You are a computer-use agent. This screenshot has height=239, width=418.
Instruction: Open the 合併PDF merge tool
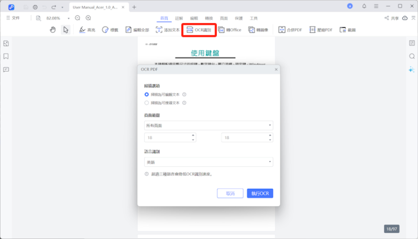pyautogui.click(x=290, y=30)
